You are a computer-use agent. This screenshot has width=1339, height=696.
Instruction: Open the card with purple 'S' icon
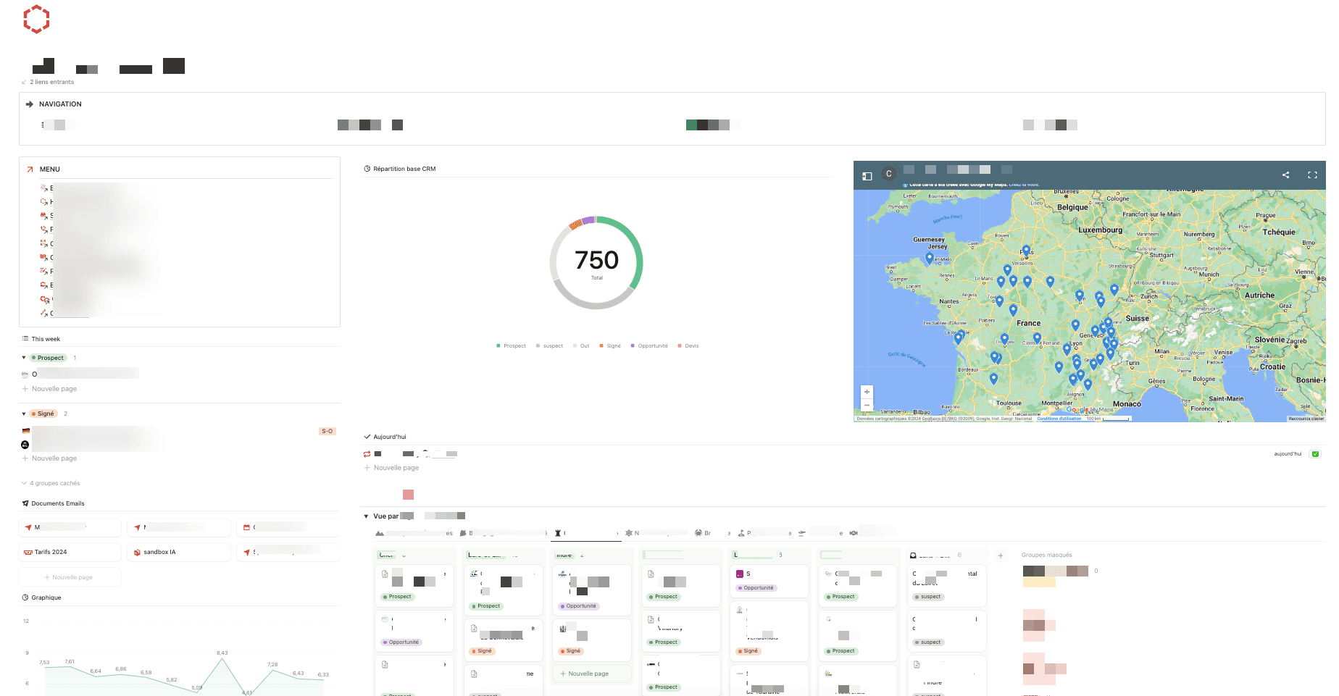pyautogui.click(x=768, y=581)
